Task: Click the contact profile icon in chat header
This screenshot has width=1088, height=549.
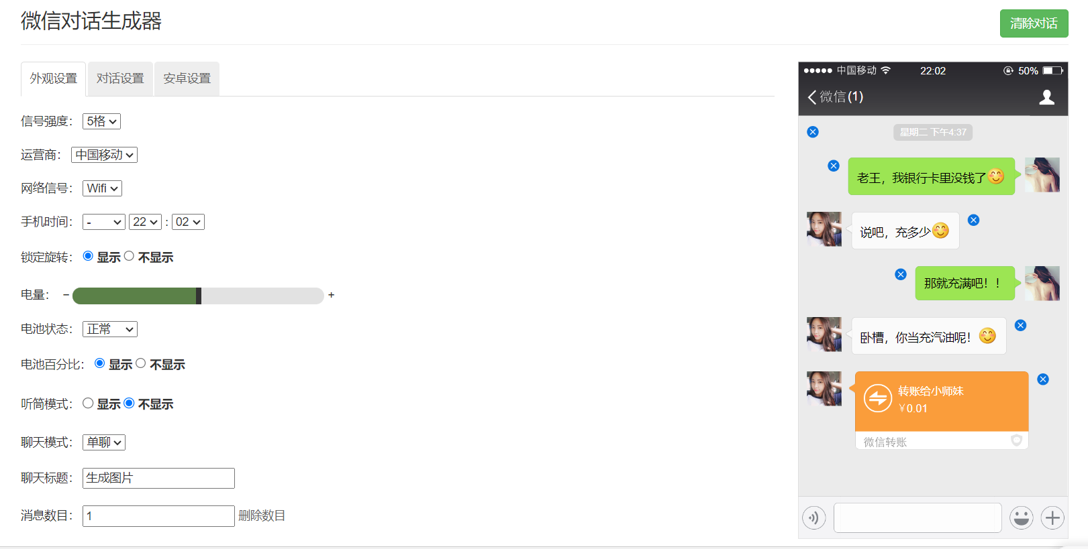Action: click(x=1046, y=98)
